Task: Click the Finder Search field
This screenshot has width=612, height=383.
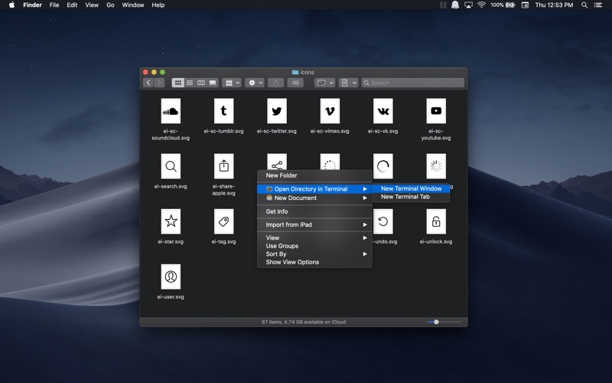Action: point(413,83)
